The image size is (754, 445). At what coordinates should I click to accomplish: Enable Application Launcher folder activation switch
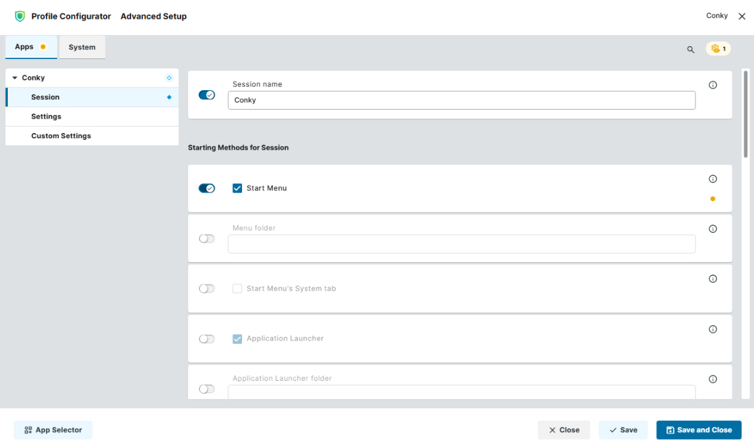pos(207,389)
